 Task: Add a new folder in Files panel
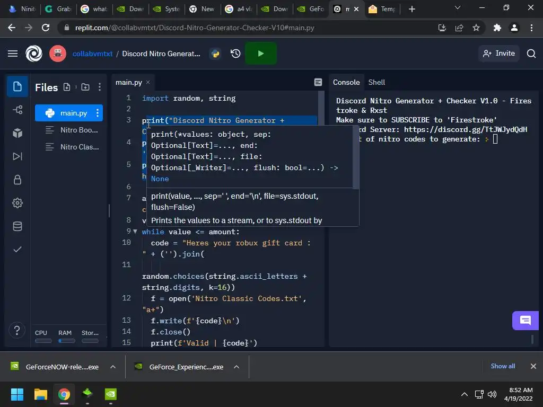tap(85, 87)
